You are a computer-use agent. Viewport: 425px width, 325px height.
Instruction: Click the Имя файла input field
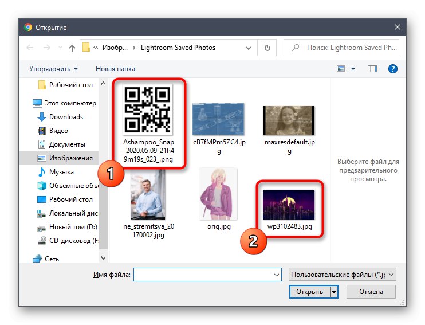[x=207, y=275]
